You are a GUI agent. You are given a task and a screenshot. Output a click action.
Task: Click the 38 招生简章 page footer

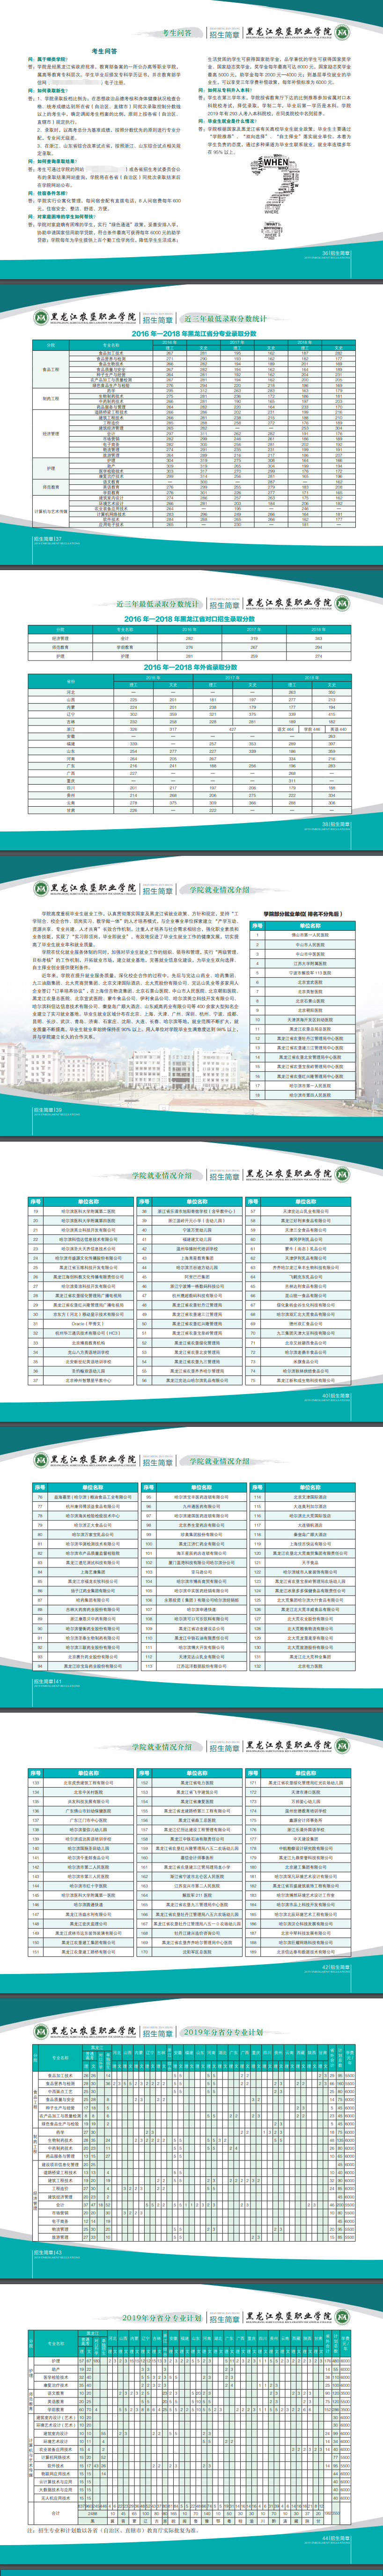(x=336, y=826)
